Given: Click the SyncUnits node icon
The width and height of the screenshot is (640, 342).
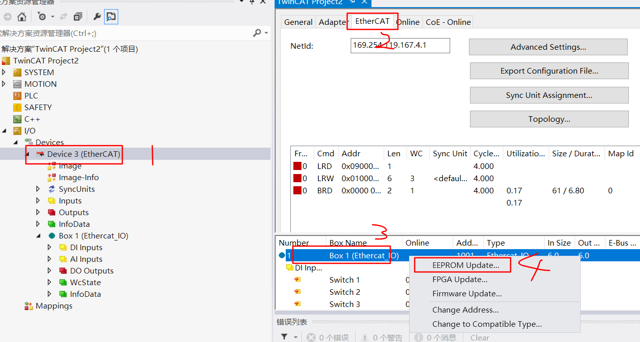Looking at the screenshot, I should (52, 189).
